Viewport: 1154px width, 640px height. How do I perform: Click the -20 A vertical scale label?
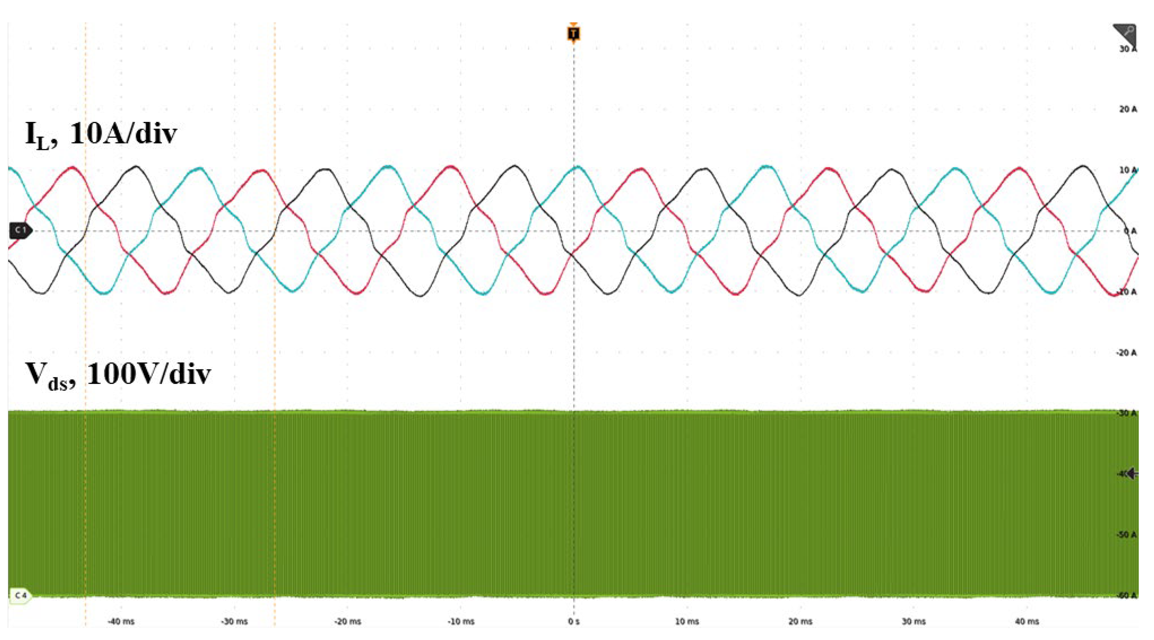point(1126,353)
